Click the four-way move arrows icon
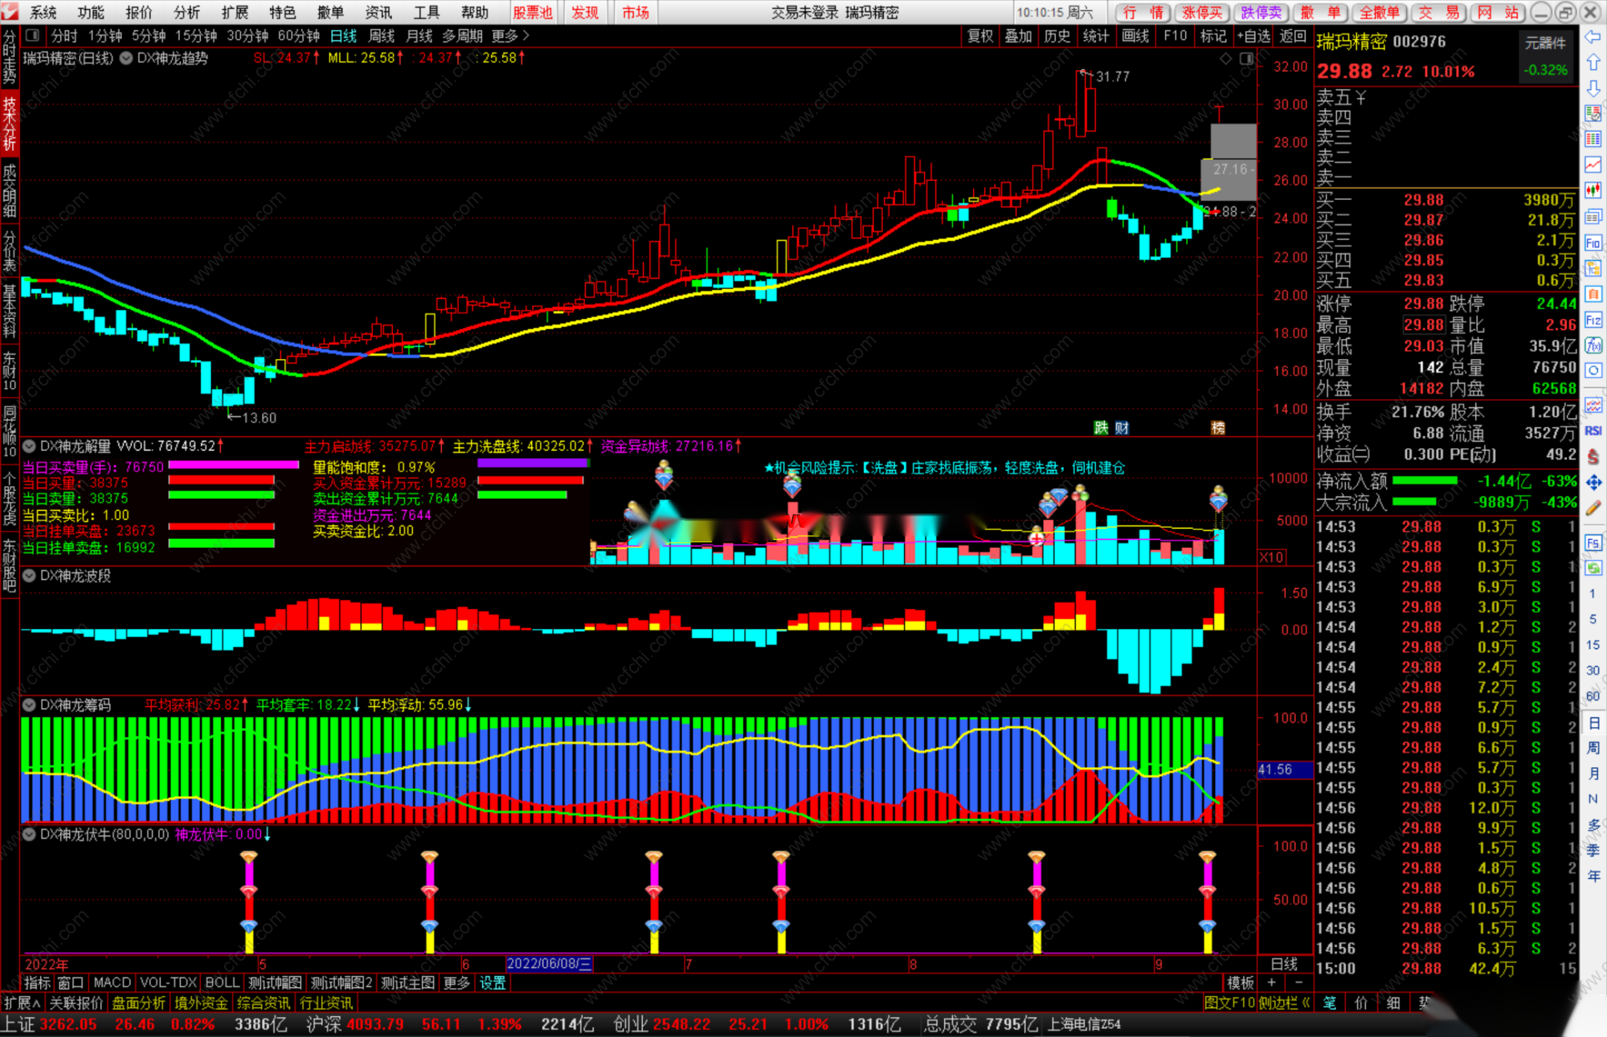This screenshot has width=1607, height=1037. coord(1593,482)
